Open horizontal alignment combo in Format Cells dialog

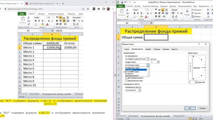137,59
